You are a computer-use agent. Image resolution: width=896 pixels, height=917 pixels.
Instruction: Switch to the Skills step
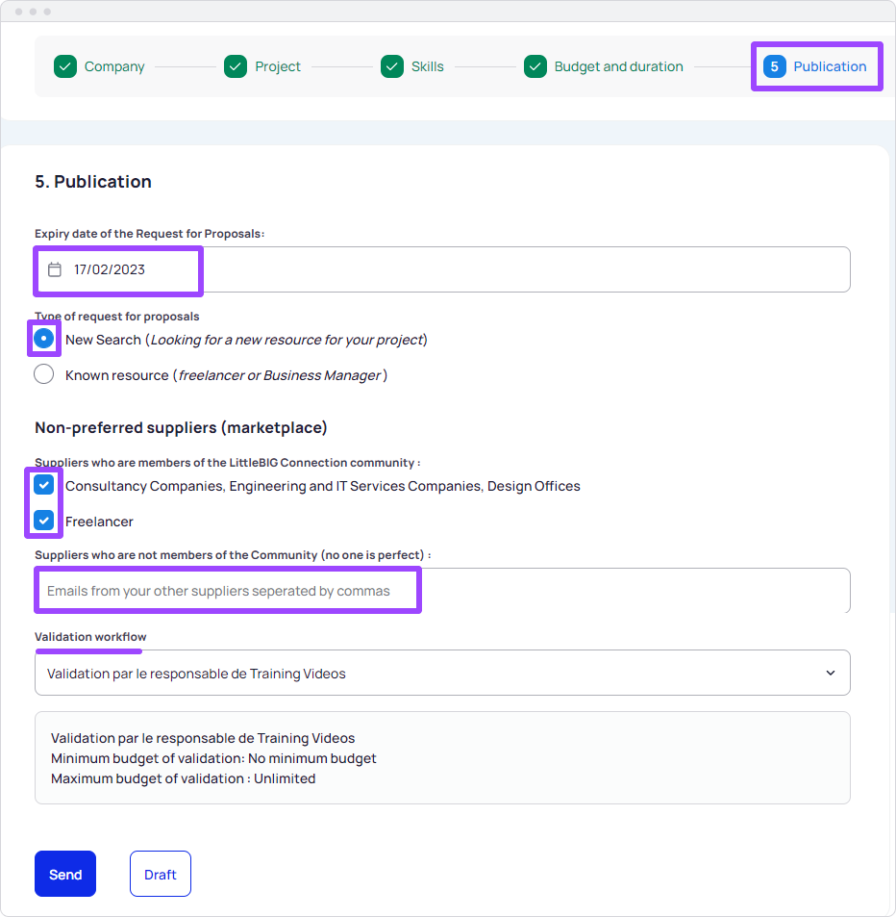coord(427,66)
